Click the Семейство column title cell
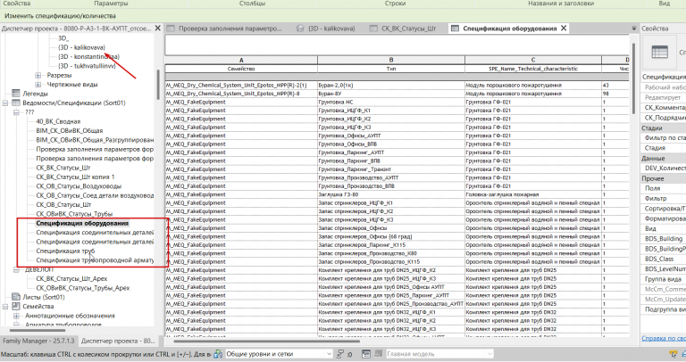Image resolution: width=686 pixels, height=362 pixels. 241,69
